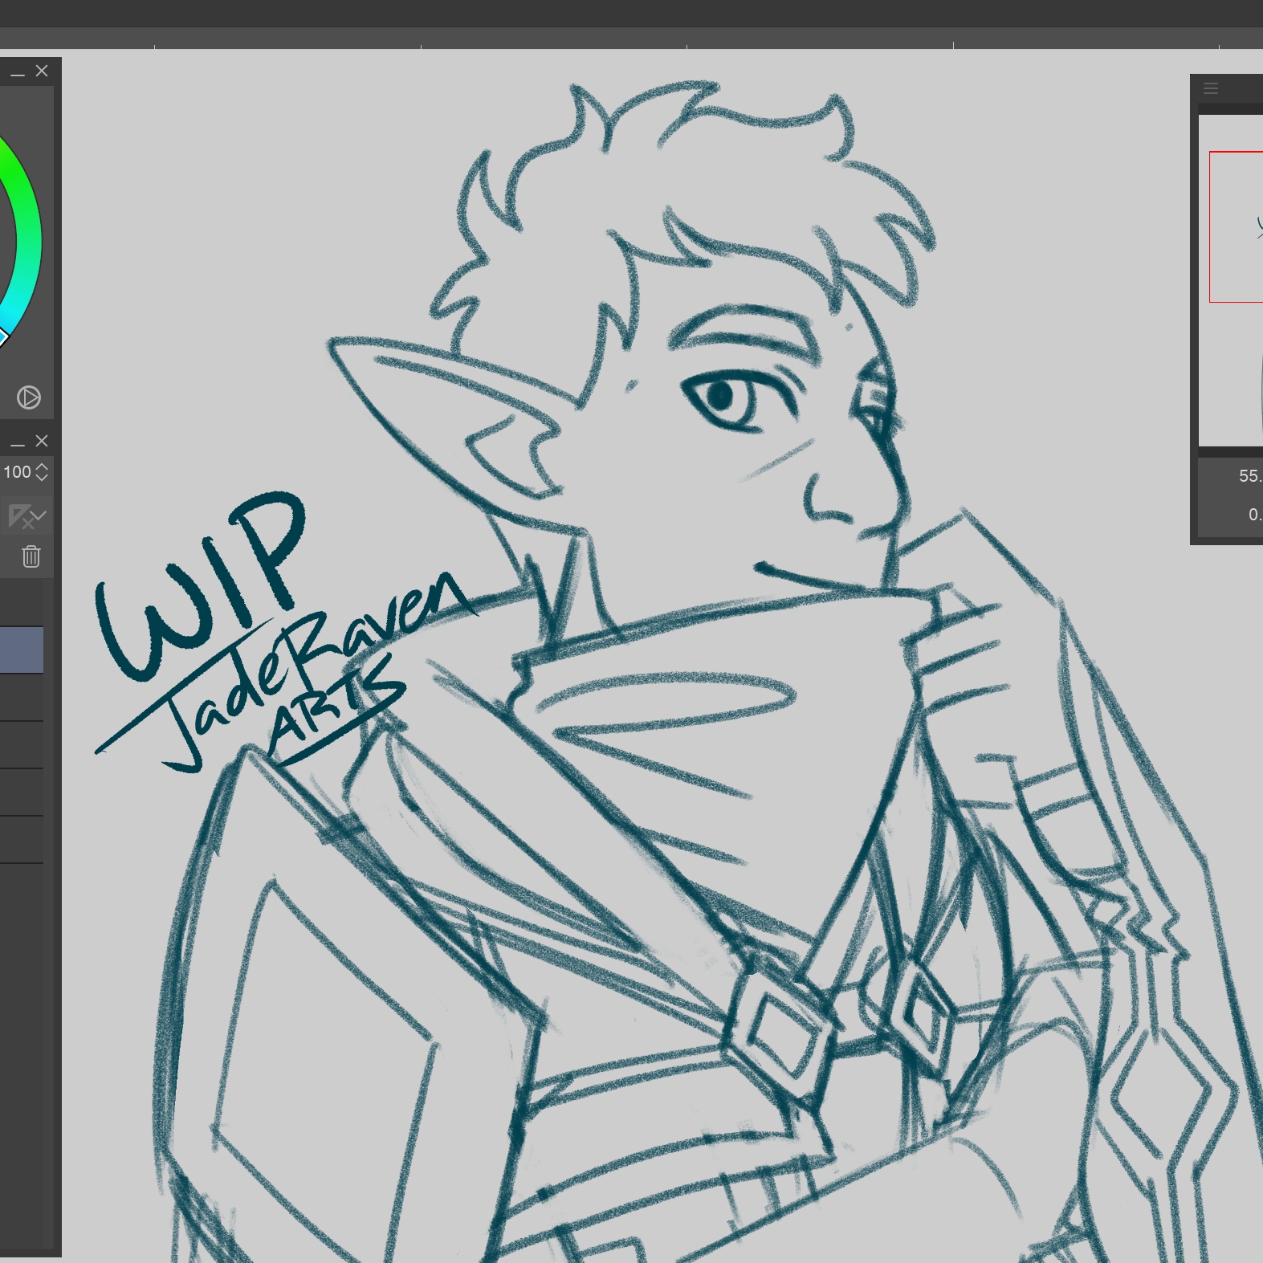Decrease opacity using the down stepper arrow
The width and height of the screenshot is (1263, 1263).
click(x=42, y=478)
